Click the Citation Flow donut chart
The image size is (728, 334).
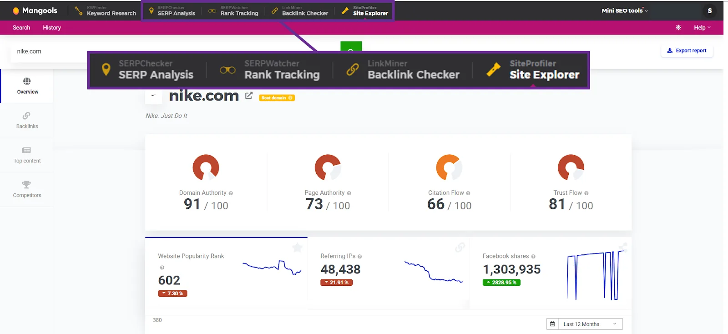pyautogui.click(x=449, y=167)
